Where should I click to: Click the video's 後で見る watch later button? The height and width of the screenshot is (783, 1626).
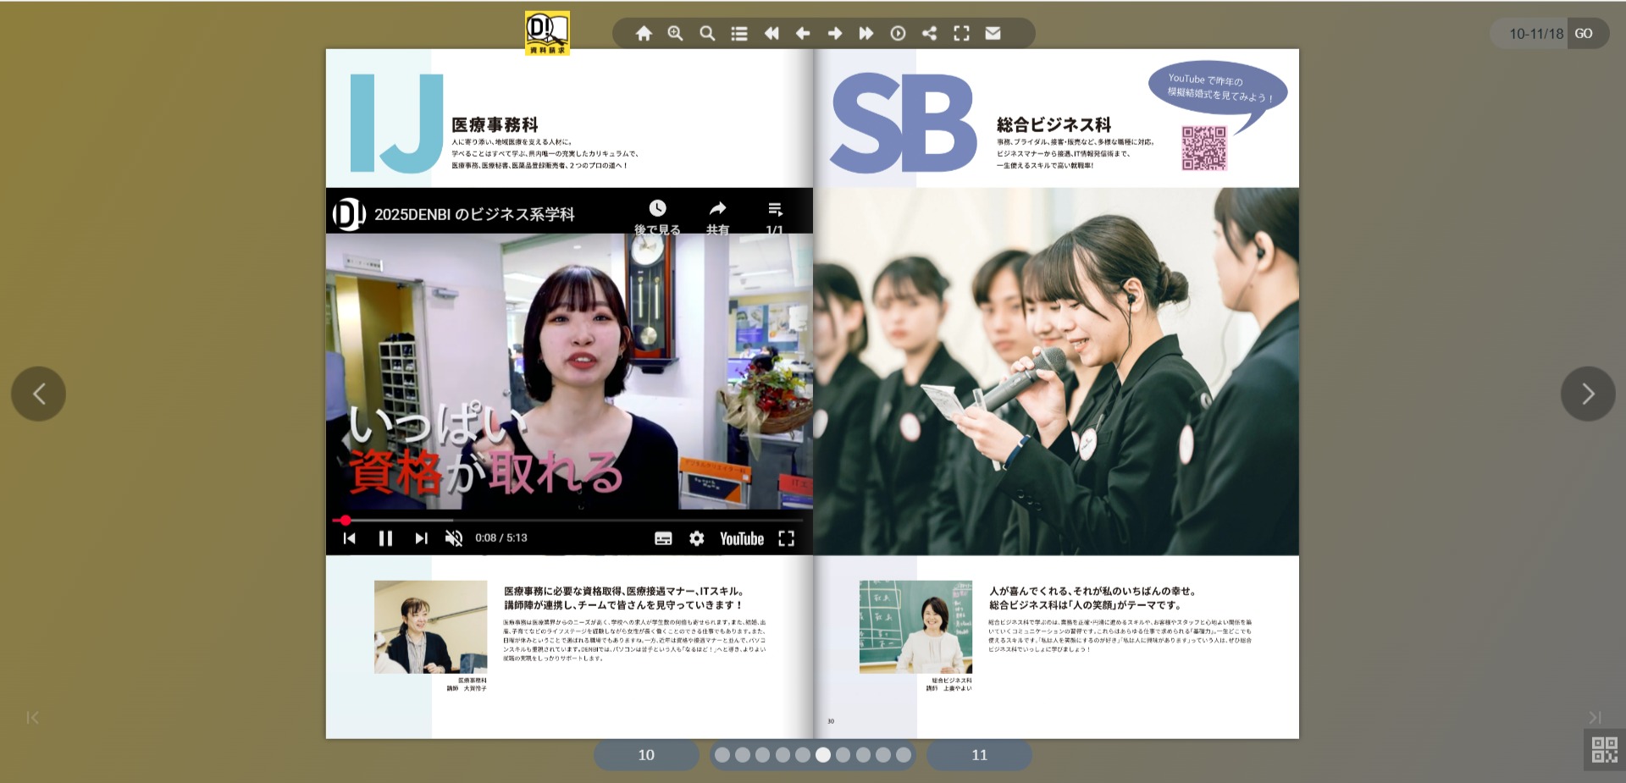[657, 216]
